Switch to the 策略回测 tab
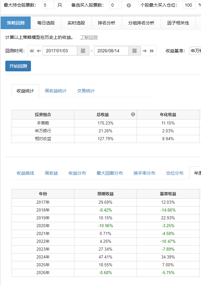 point(16,23)
